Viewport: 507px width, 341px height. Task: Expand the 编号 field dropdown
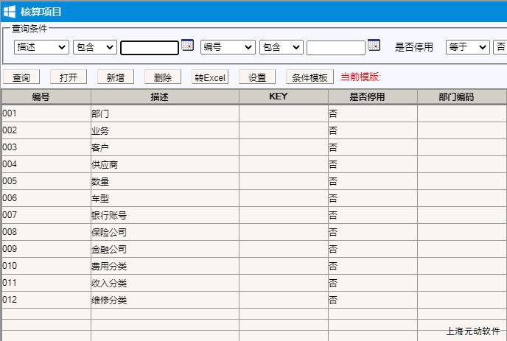click(x=228, y=47)
